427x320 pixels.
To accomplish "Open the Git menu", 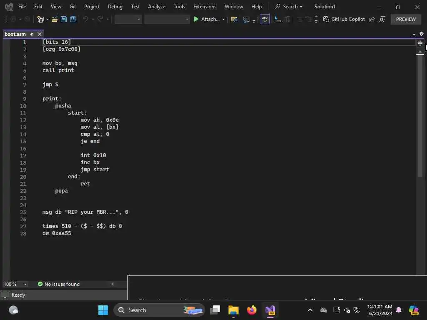I will pyautogui.click(x=73, y=7).
